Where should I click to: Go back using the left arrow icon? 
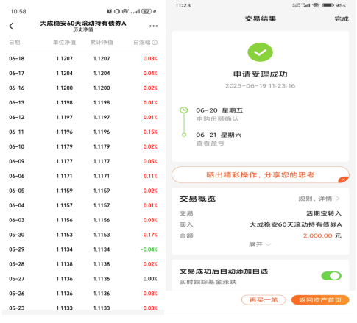[x=11, y=26]
